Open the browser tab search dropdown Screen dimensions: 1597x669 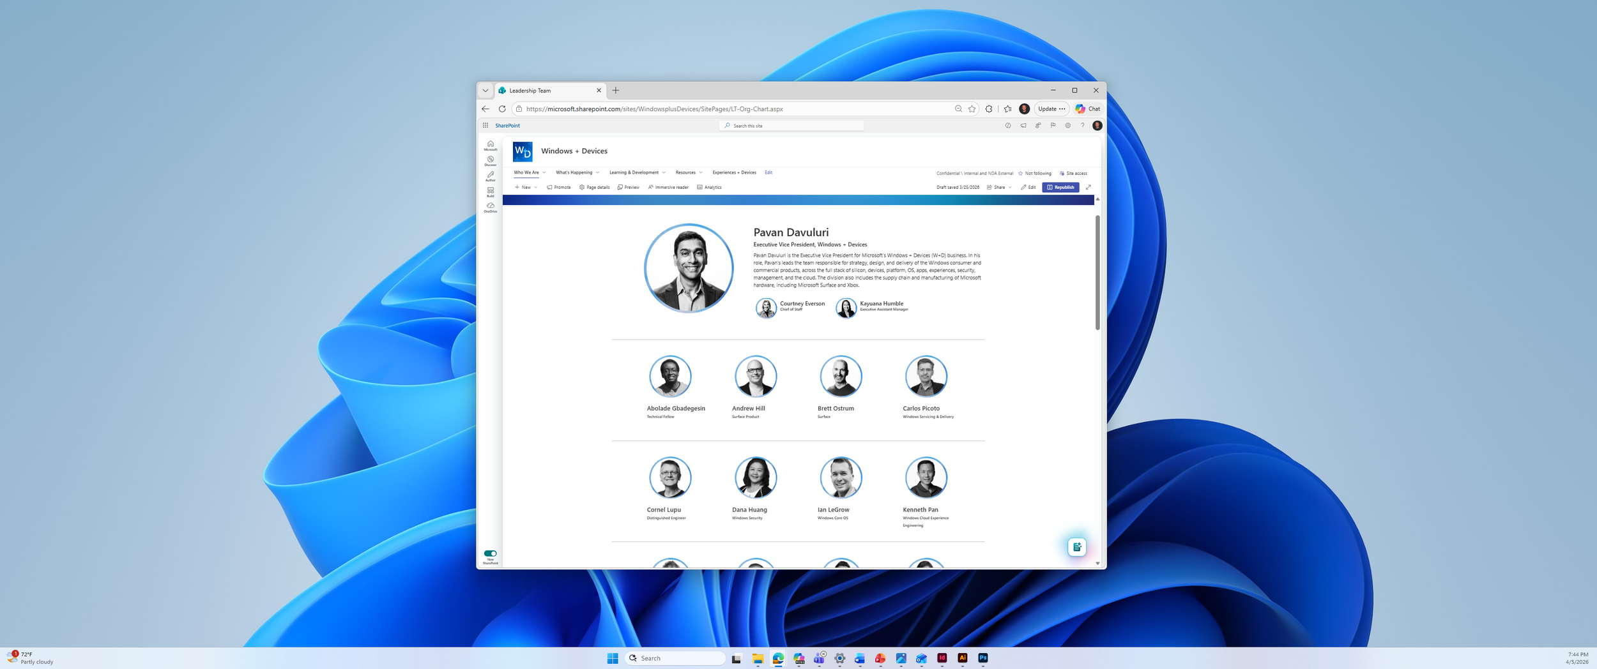point(485,91)
